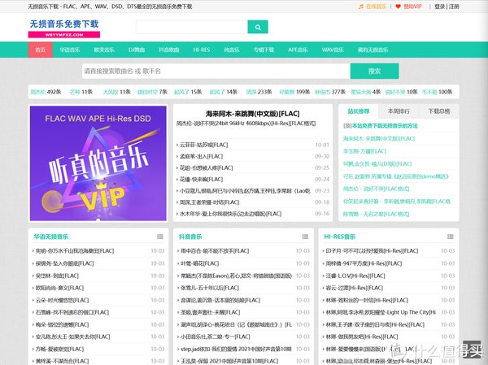
Task: Open 周深,王者荣耀-时结[FLAC] entry
Action: (209, 202)
